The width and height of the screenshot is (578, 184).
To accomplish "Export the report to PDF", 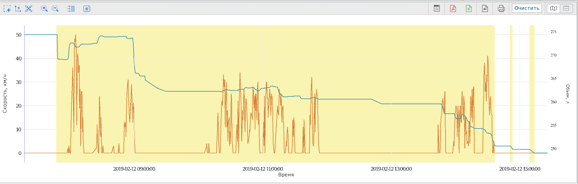I will [x=453, y=8].
